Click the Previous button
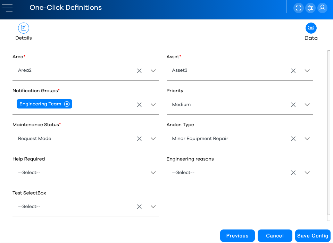Viewport: 333px width, 243px height. (x=237, y=236)
